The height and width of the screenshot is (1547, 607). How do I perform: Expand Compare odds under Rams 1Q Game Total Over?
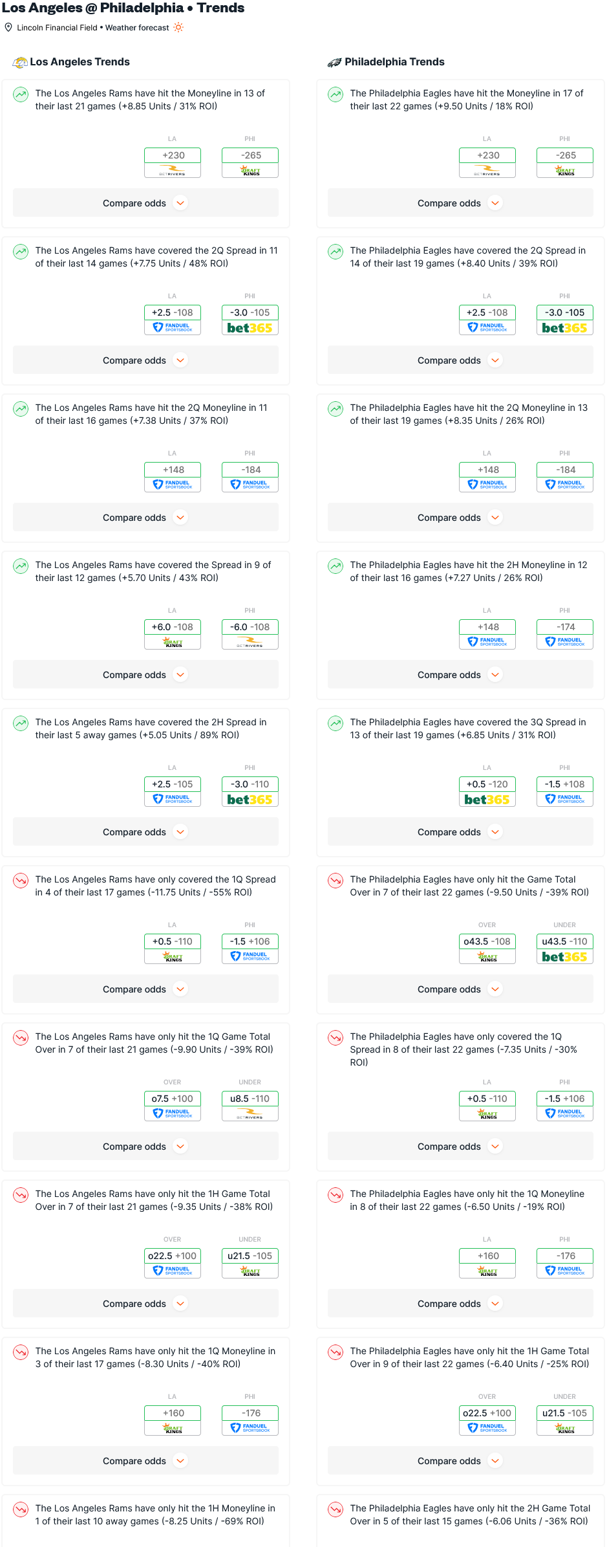coord(145,1147)
